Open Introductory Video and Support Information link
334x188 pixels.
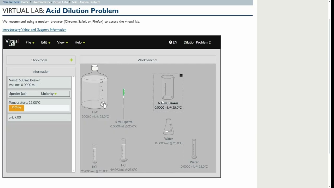[34, 30]
